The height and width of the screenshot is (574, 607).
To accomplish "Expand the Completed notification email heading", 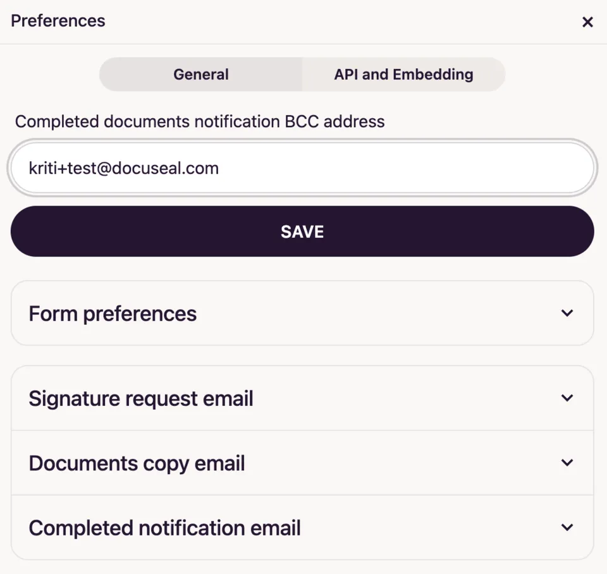I will [164, 528].
